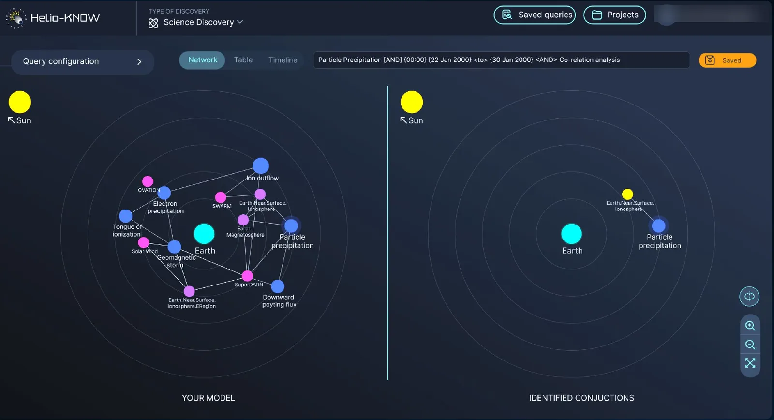774x420 pixels.
Task: Zoom in on the network view
Action: coord(750,326)
